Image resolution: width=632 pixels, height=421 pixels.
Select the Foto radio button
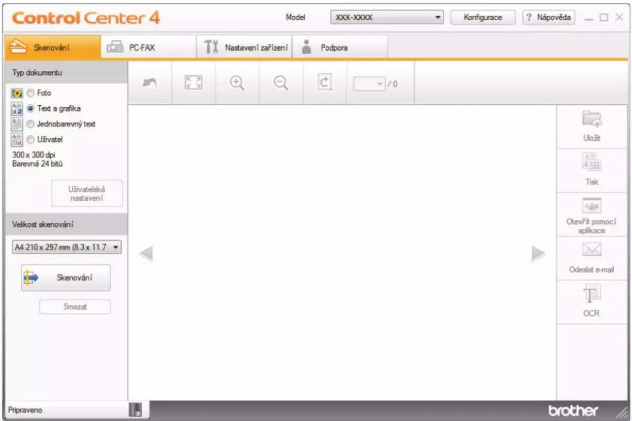click(x=31, y=93)
